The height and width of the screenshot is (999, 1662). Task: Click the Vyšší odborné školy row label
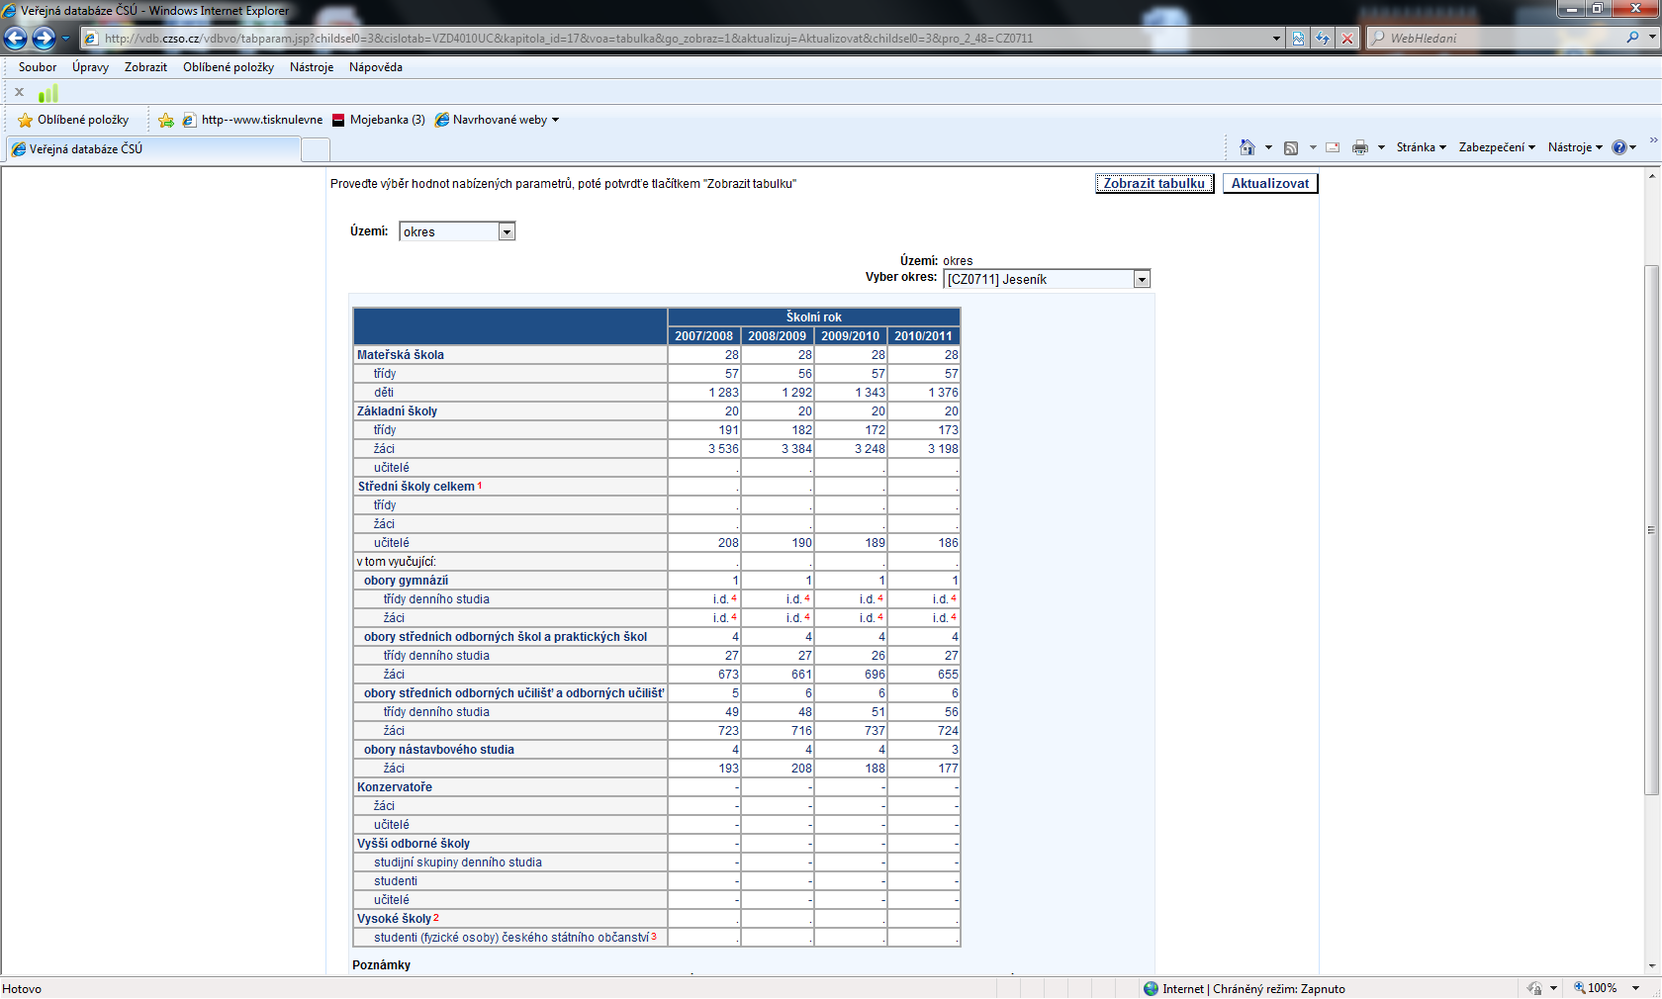coord(414,844)
